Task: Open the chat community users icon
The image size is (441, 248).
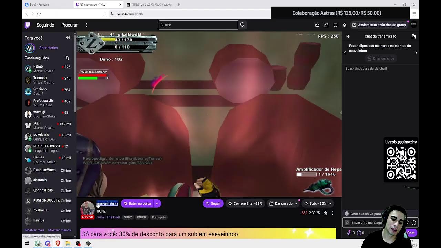Action: (413, 36)
